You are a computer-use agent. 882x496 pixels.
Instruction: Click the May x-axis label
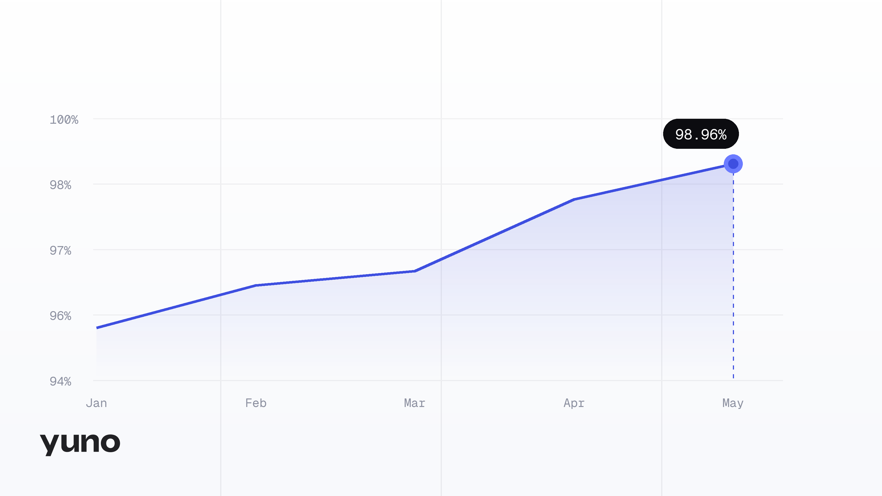[x=733, y=403]
